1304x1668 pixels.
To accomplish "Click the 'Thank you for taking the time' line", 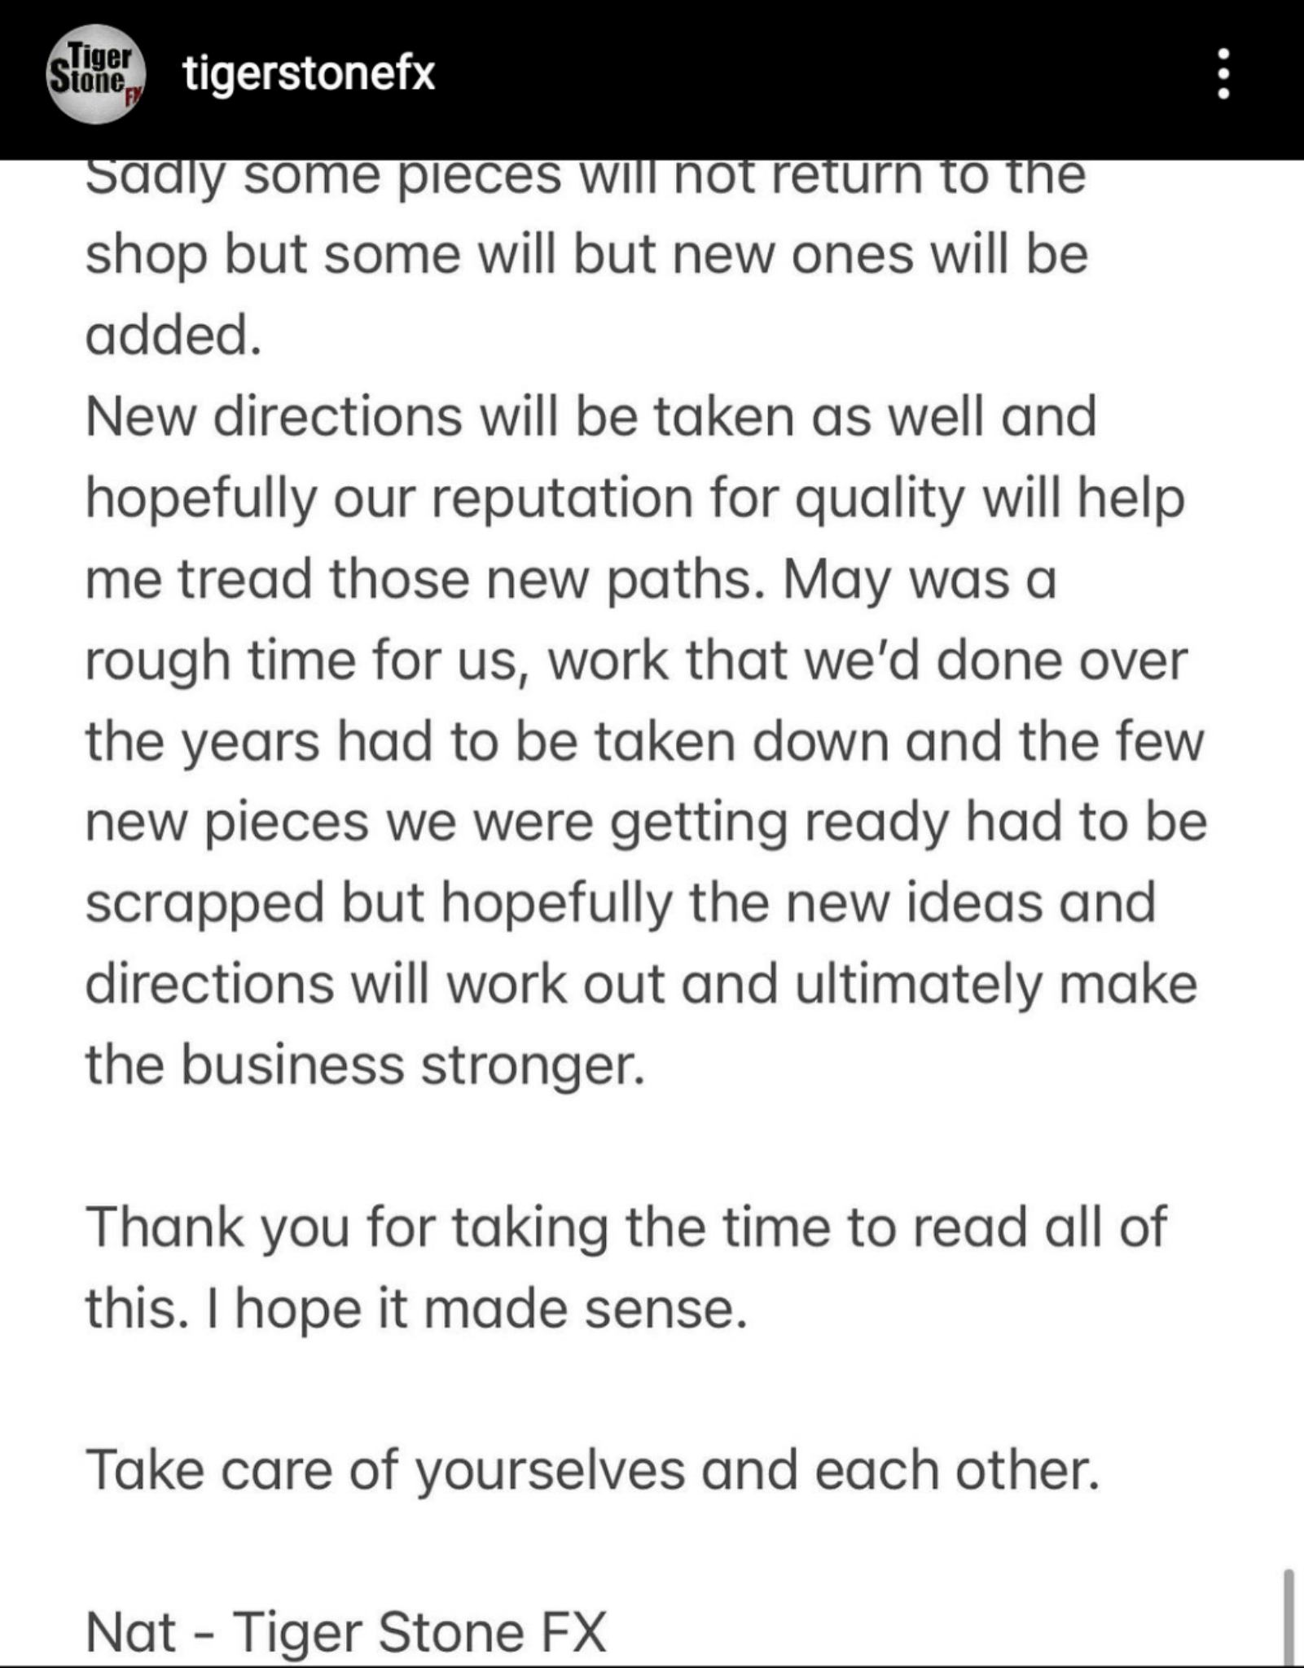I will point(626,1227).
